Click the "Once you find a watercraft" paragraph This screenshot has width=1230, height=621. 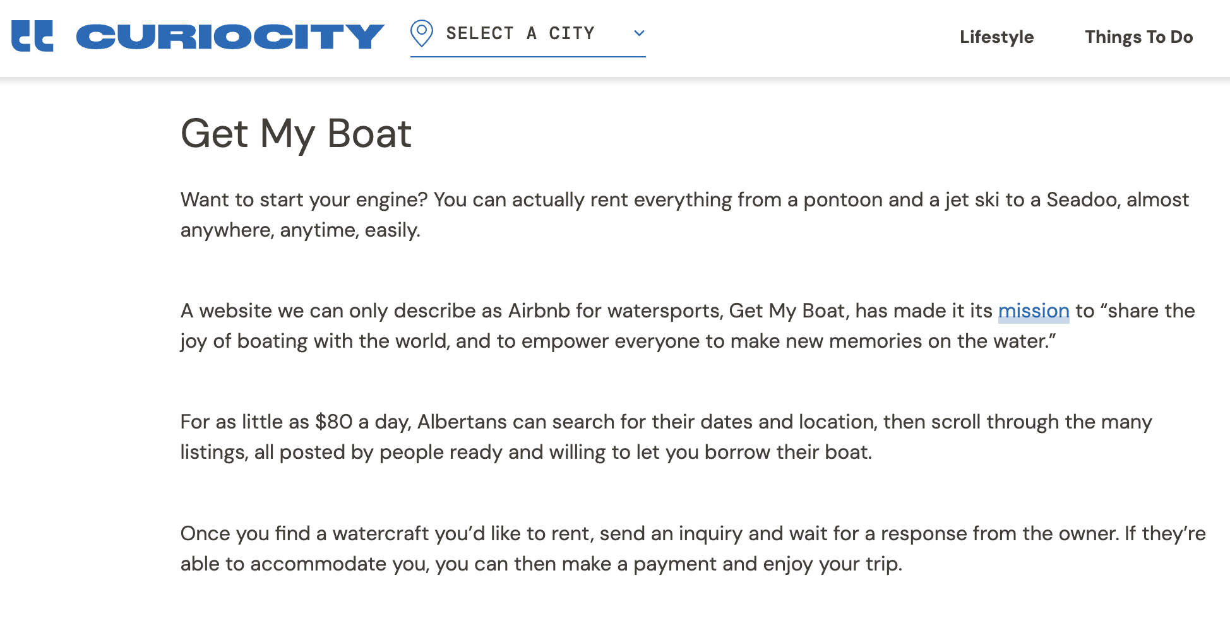click(693, 548)
